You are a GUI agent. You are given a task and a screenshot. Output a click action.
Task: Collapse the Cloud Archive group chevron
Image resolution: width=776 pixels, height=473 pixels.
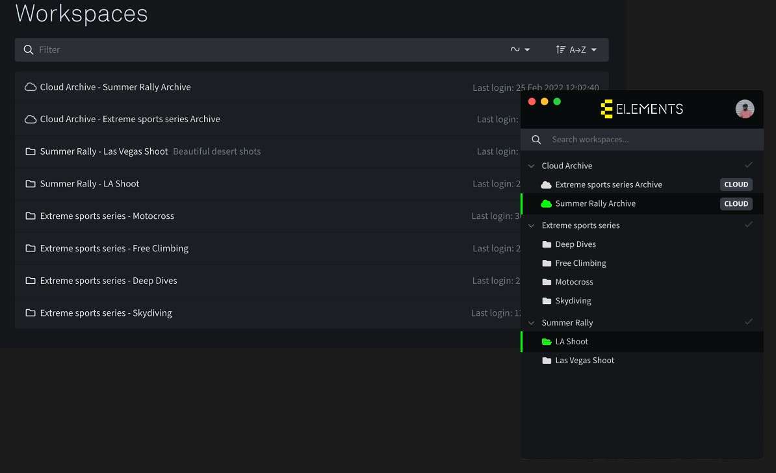click(531, 166)
